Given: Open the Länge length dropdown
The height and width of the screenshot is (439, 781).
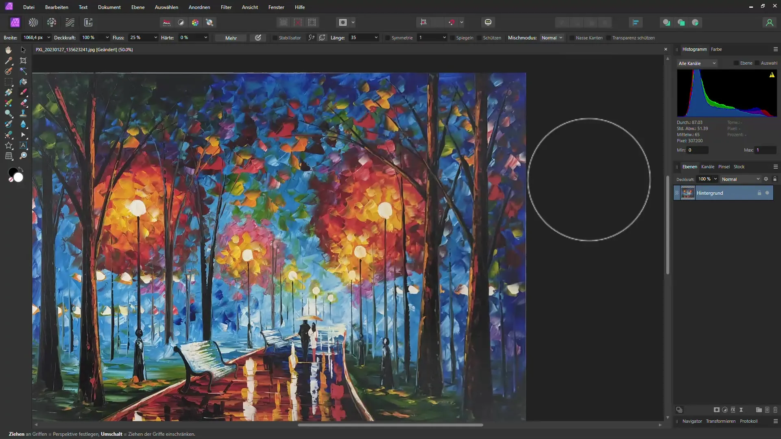Looking at the screenshot, I should 376,37.
